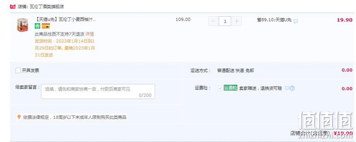
Task: Increase quantity with plus button
Action: 237,21
